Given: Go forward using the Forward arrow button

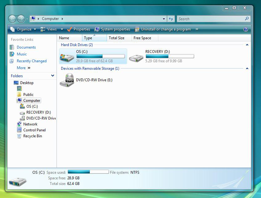Looking at the screenshot, I should coord(21,19).
